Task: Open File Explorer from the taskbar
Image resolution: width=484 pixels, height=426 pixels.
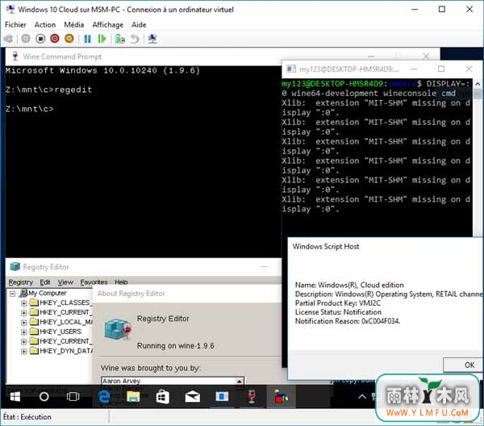Action: click(x=133, y=397)
